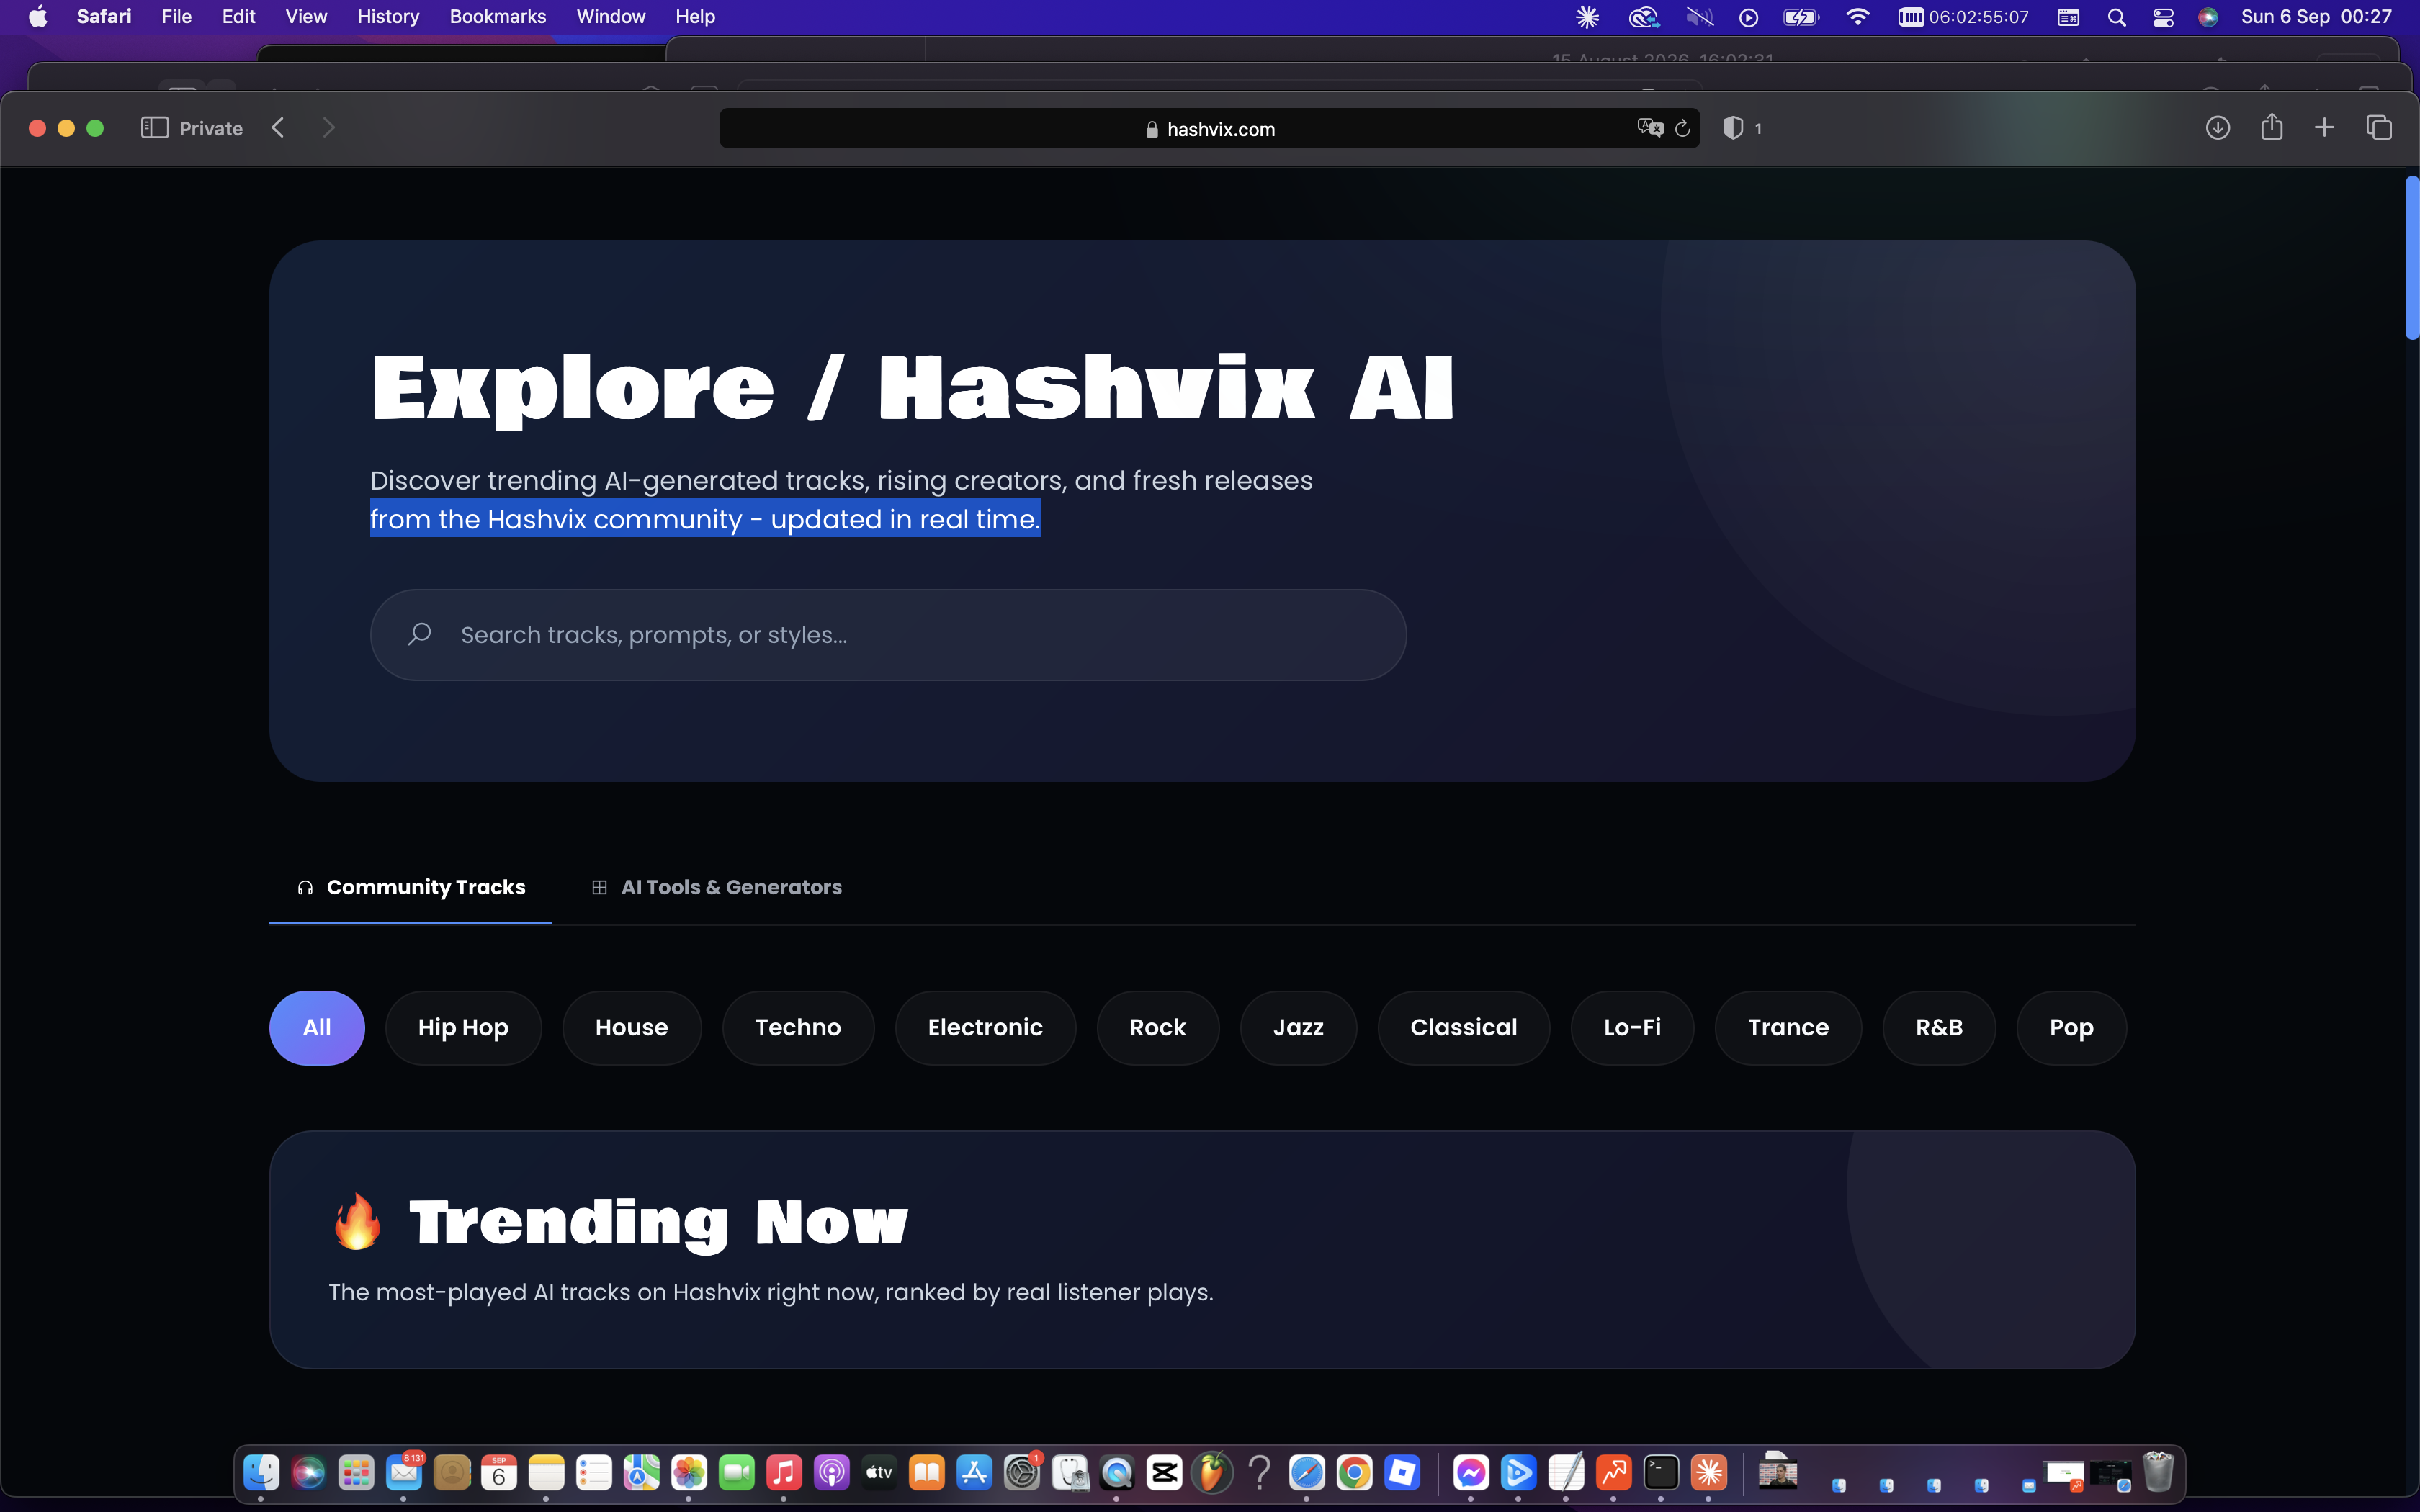Viewport: 2420px width, 1512px height.
Task: Filter by Electronic genre
Action: point(985,1028)
